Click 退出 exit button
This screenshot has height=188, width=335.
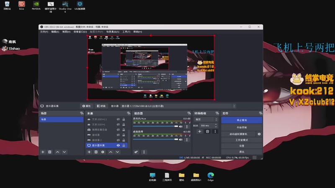242,152
